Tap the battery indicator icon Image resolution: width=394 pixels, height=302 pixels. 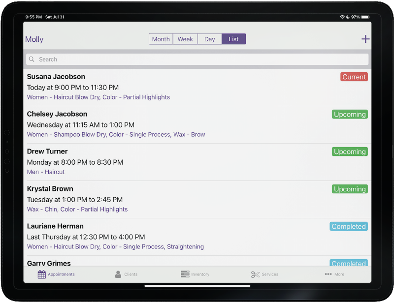click(x=365, y=17)
